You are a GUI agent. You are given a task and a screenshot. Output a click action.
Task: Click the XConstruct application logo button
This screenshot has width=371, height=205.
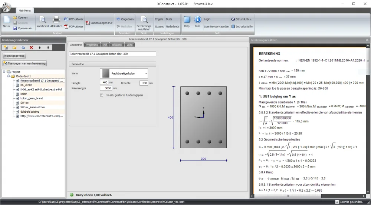pyautogui.click(x=6, y=7)
